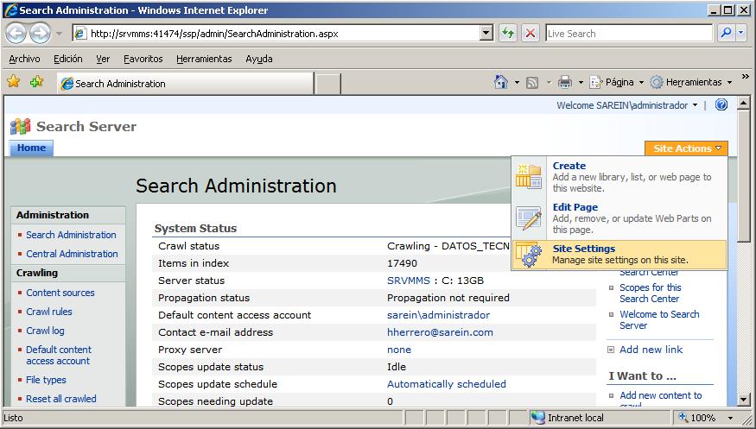
Task: Click the URL address bar field
Action: [284, 34]
